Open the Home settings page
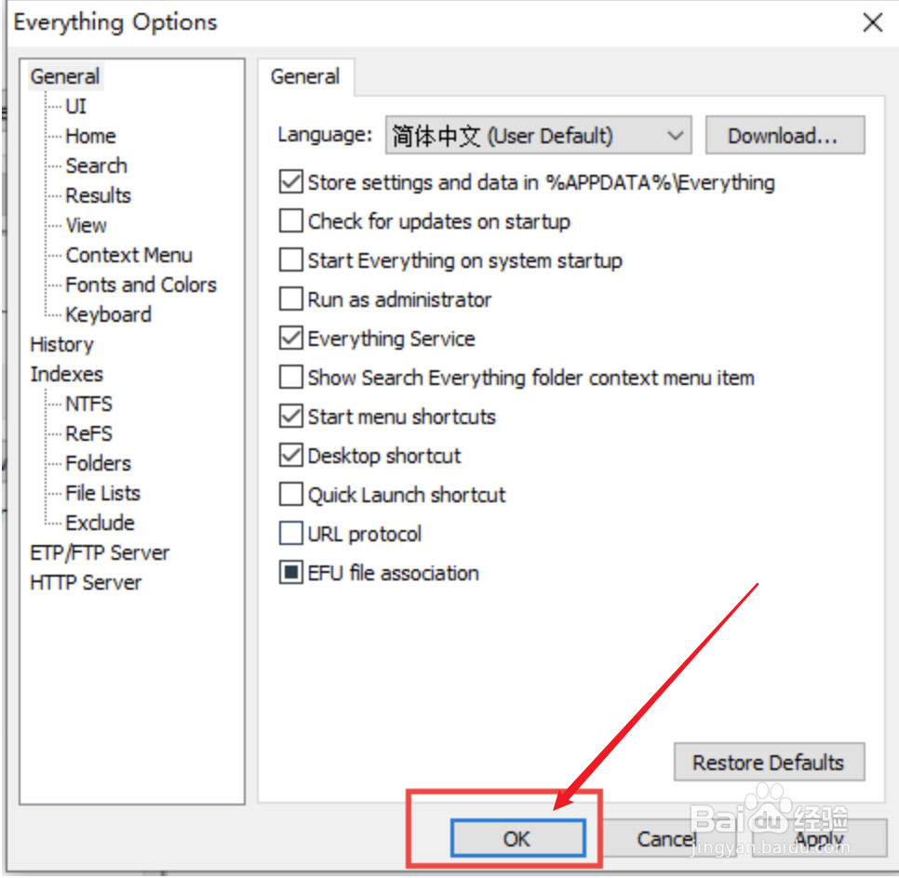 tap(90, 137)
